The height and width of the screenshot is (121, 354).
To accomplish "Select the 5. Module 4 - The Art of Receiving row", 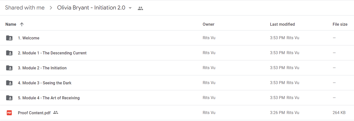I will coord(177,98).
